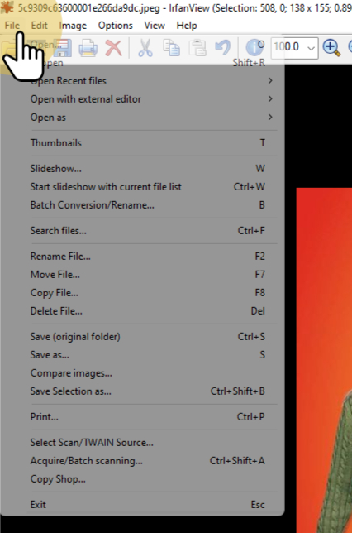Open the Options menu
The height and width of the screenshot is (533, 352).
point(116,26)
